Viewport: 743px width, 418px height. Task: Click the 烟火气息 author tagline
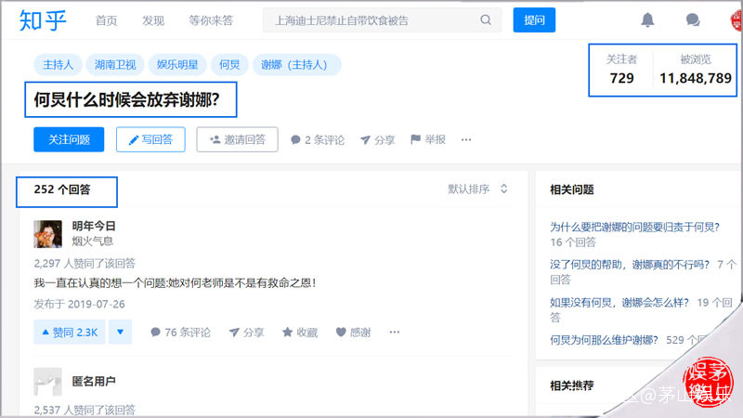pyautogui.click(x=92, y=242)
